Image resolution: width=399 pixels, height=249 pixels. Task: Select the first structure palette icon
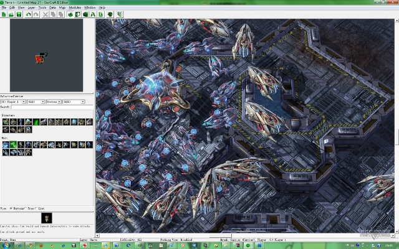6,122
